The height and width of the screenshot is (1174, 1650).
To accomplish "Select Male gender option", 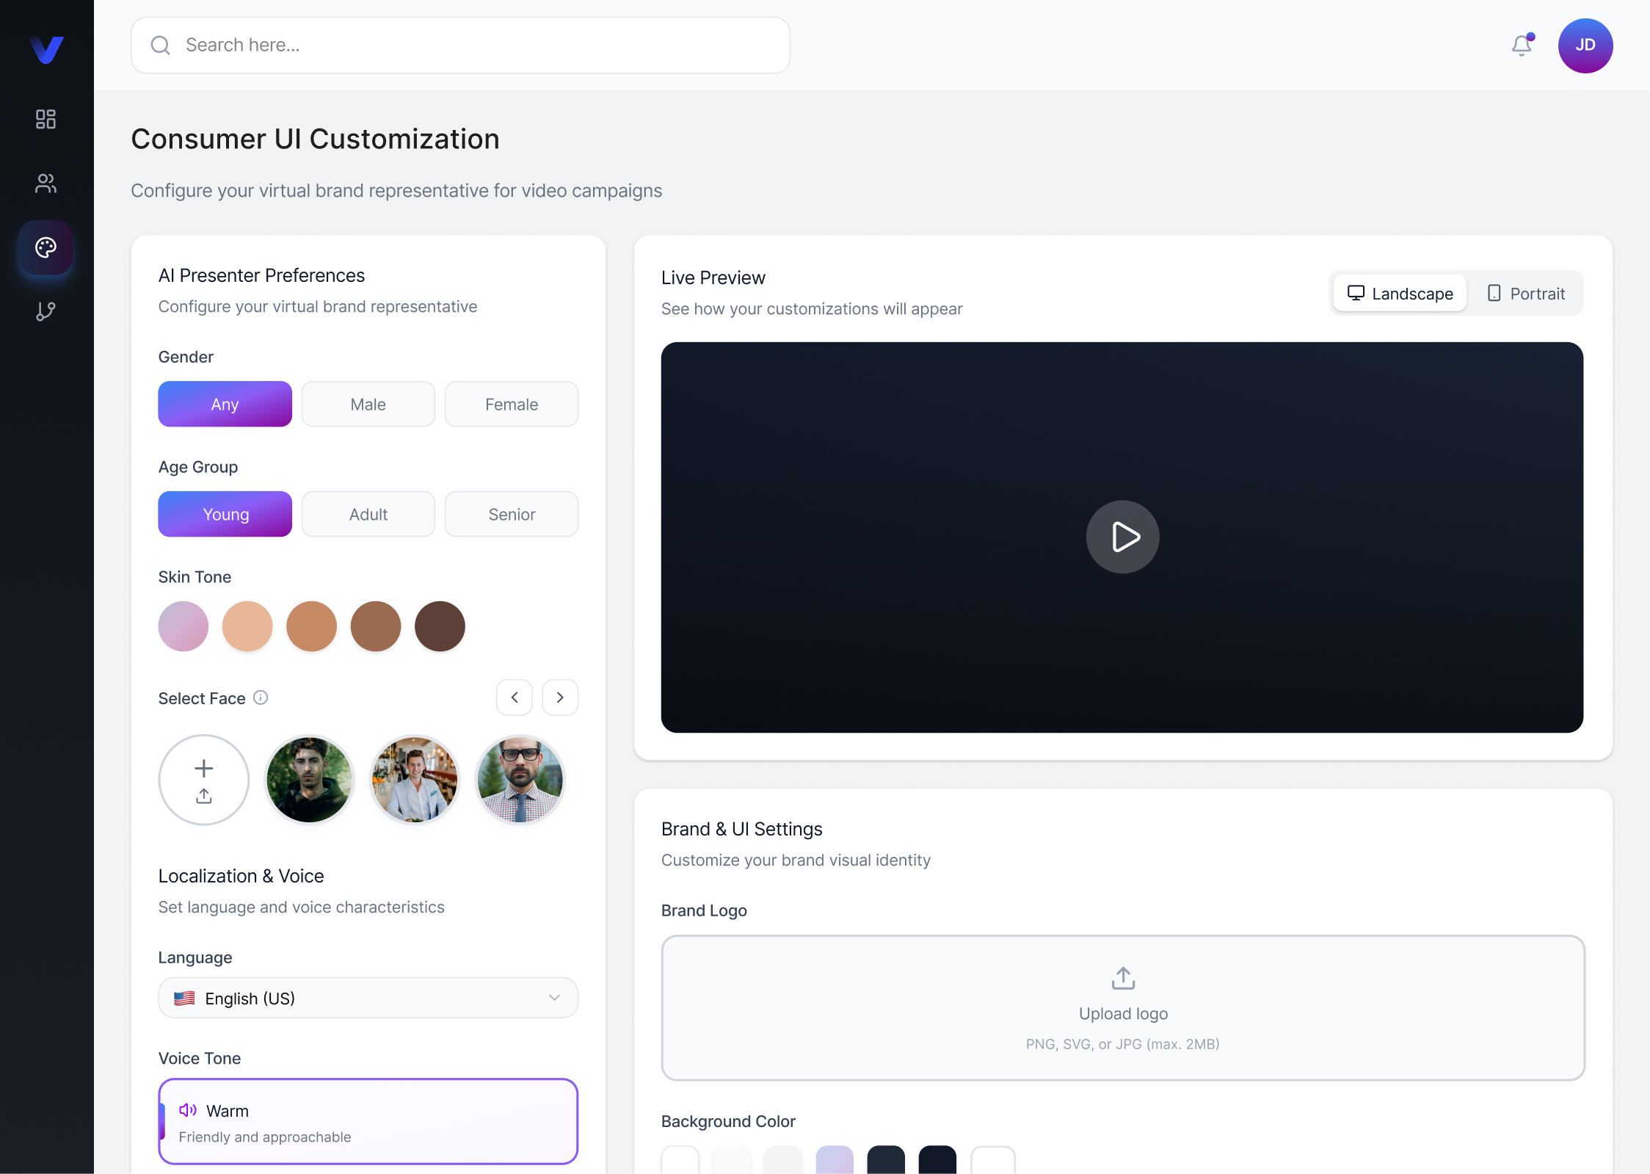I will click(x=368, y=404).
